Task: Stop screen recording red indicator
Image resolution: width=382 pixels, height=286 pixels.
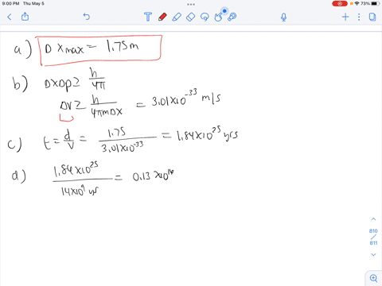Action: [340, 3]
